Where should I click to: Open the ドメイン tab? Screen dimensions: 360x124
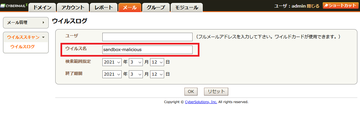pos(42,7)
